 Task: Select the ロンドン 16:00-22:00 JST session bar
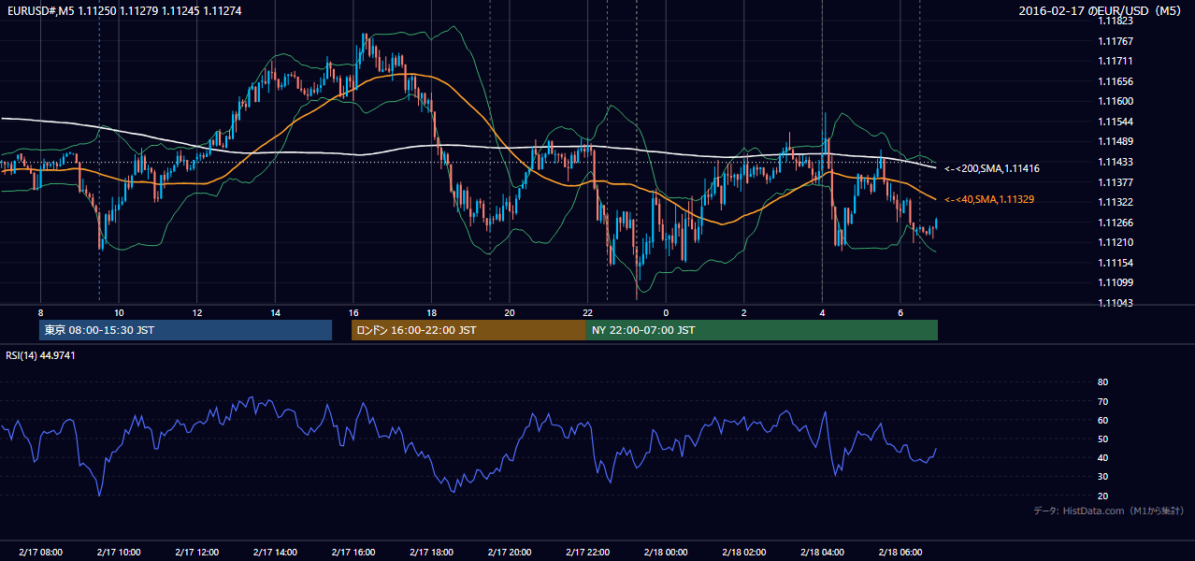tap(468, 330)
